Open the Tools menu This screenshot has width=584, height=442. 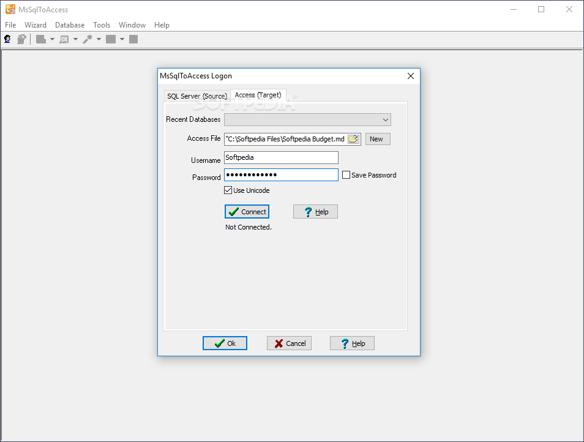pos(101,25)
